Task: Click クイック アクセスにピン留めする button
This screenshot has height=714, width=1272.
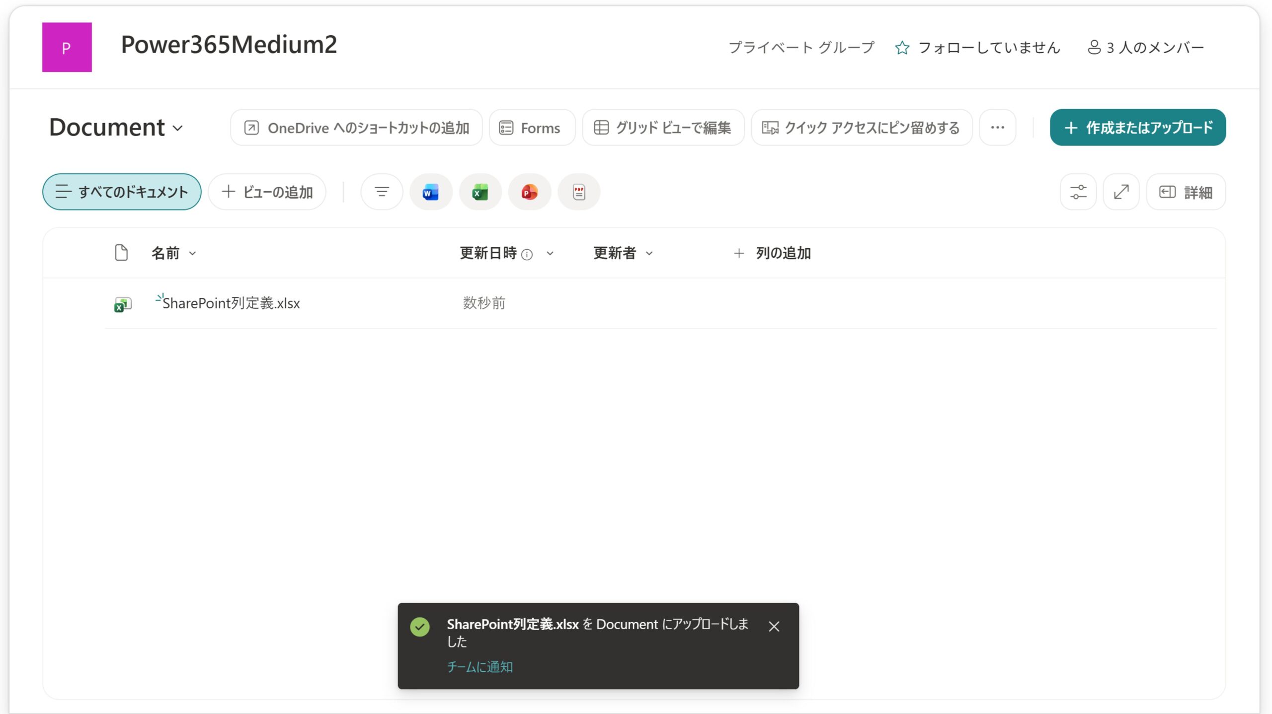Action: pyautogui.click(x=862, y=128)
